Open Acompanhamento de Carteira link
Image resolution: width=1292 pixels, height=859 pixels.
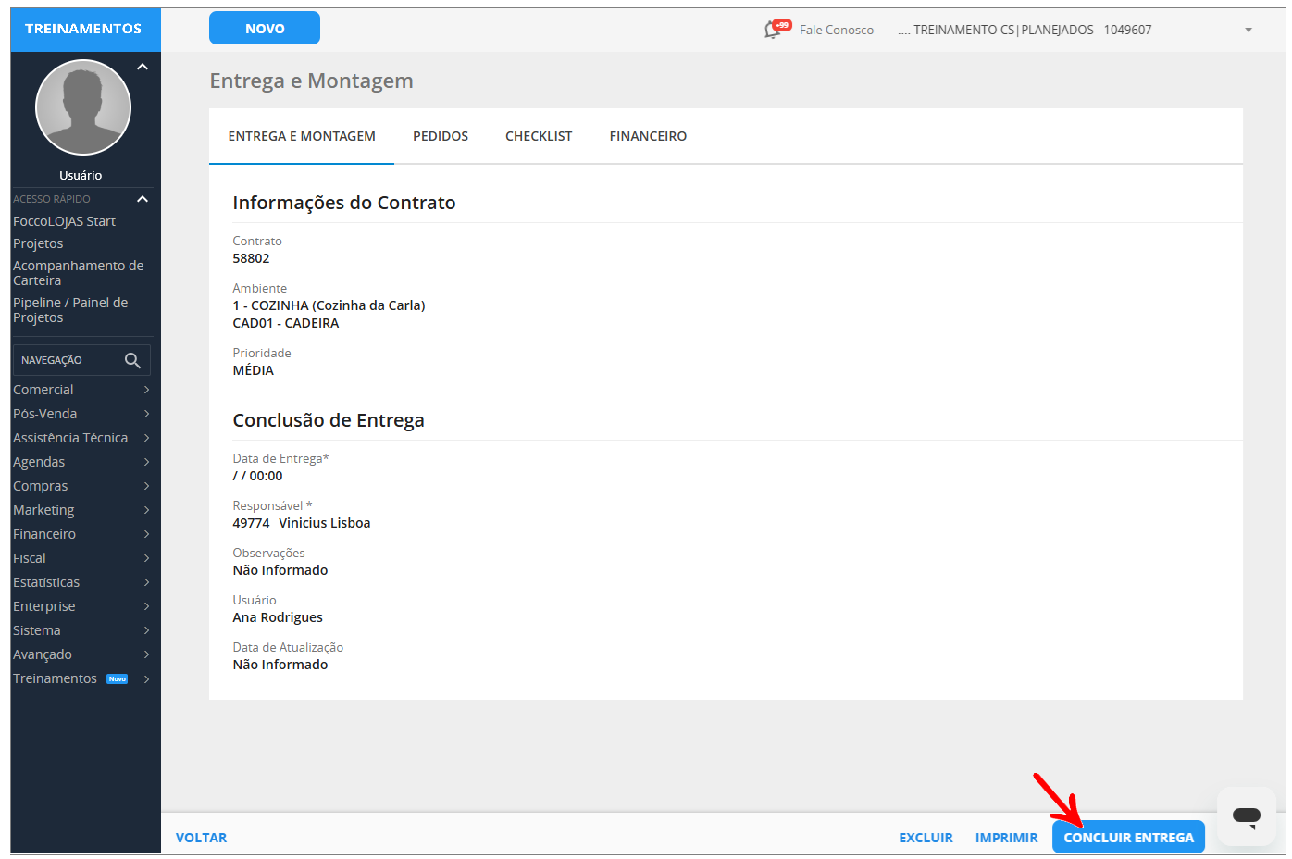tap(79, 273)
